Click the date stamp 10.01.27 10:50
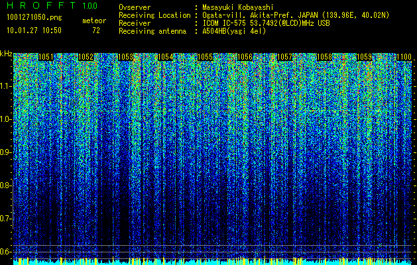Viewport: 417px width, 265px height. coord(34,30)
